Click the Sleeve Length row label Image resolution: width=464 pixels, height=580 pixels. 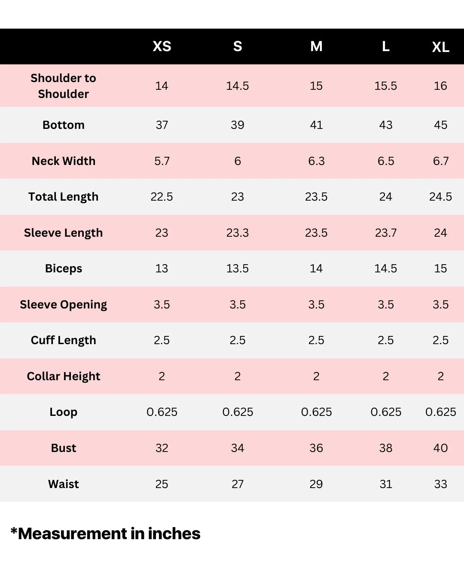click(x=64, y=233)
